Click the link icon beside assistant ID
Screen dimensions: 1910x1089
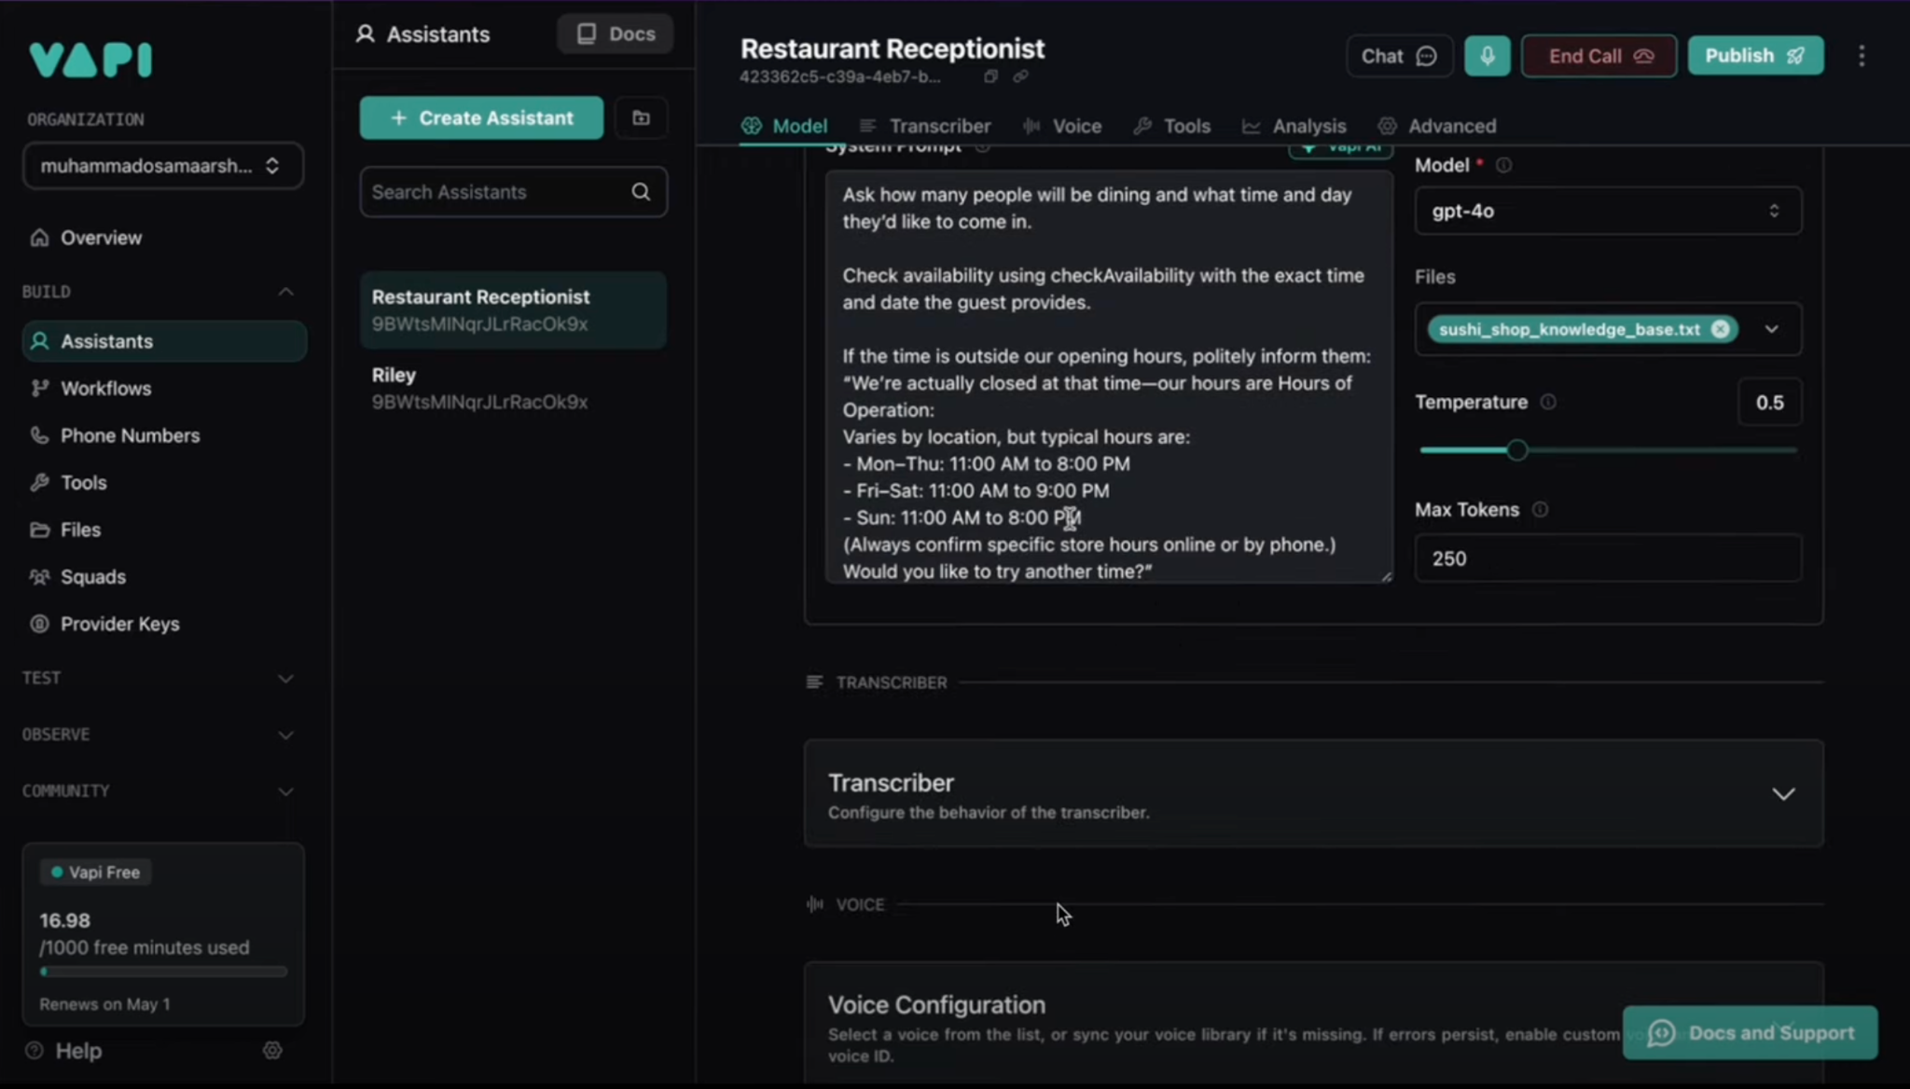tap(1020, 76)
